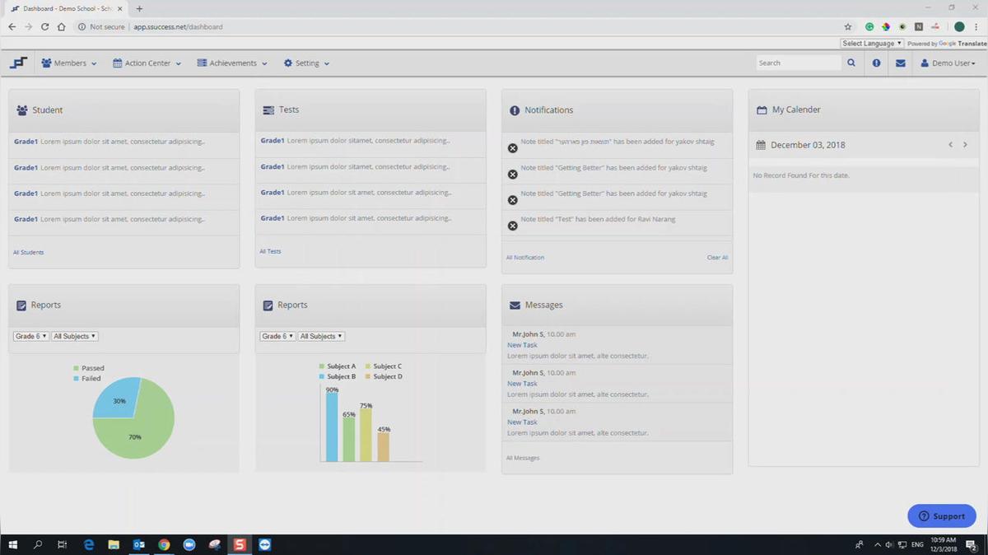Open the Demo User account dropdown
This screenshot has width=988, height=555.
948,63
